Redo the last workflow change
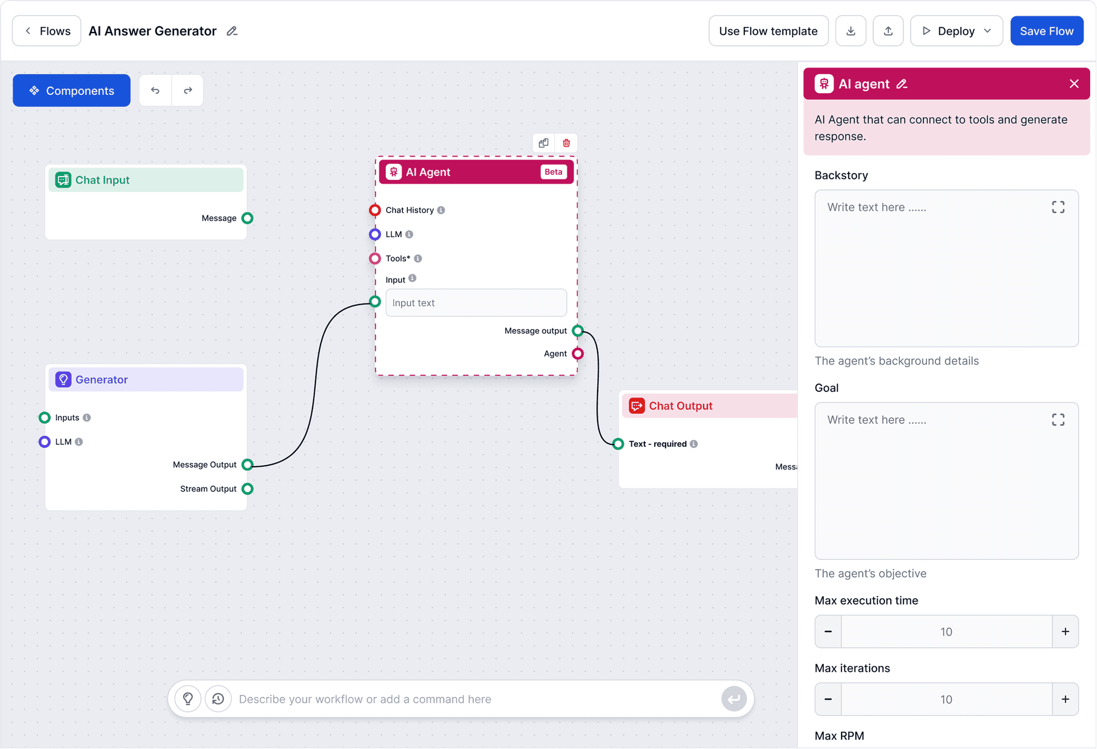Image resolution: width=1097 pixels, height=749 pixels. point(187,90)
